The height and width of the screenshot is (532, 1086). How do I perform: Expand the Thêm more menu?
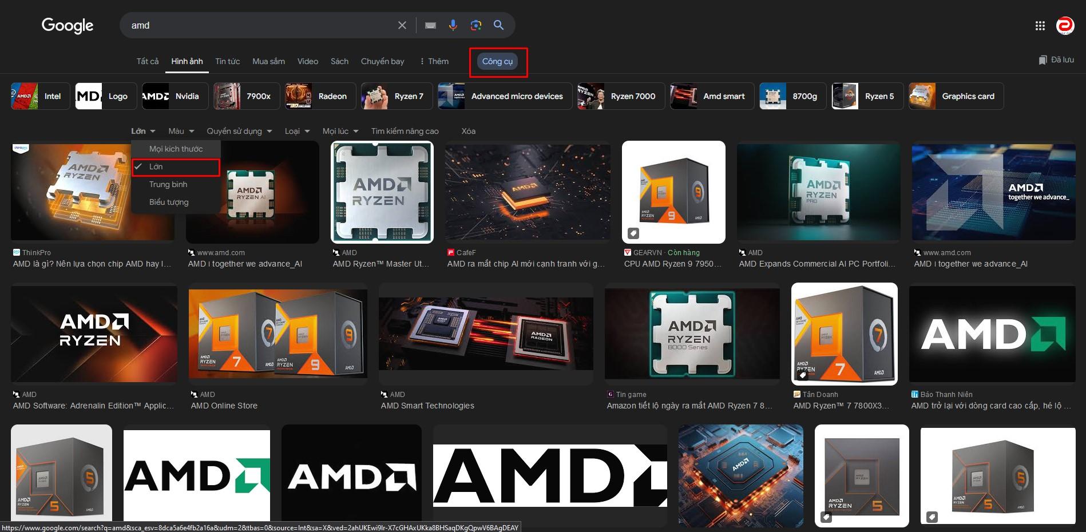pos(434,61)
